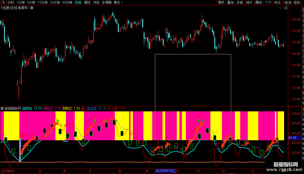The width and height of the screenshot is (304, 174).
Task: Click the month 11 label on time axis
Action: point(198,171)
